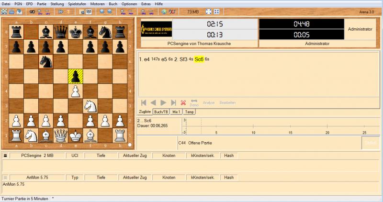Toggle the PCSengine panel box icon
383x202 pixels.
(x=5, y=156)
